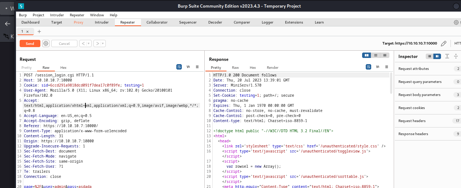Open Response panel hamburger options menu
The height and width of the screenshot is (188, 461).
point(386,67)
